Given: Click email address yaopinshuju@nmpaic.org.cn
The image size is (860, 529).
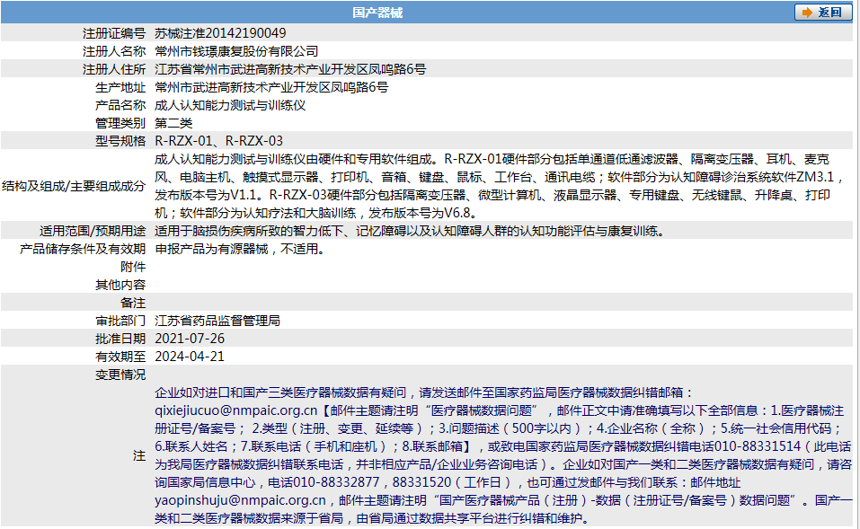Looking at the screenshot, I should tap(240, 500).
